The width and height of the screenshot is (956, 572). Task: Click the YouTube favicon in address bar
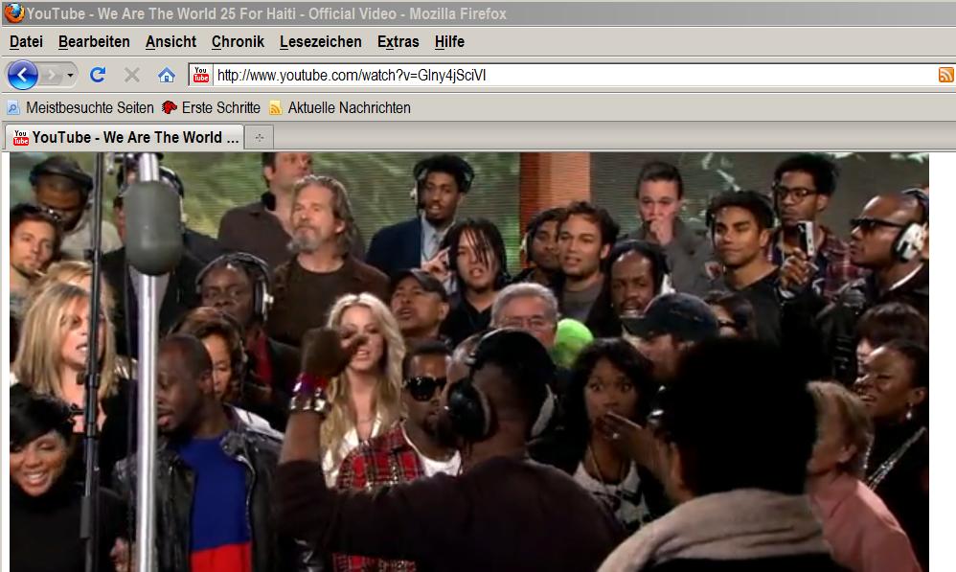(x=201, y=75)
